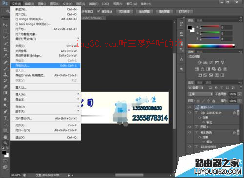Click the 适合屏幕 button
Screen dimensions: 244x178
click(144, 12)
